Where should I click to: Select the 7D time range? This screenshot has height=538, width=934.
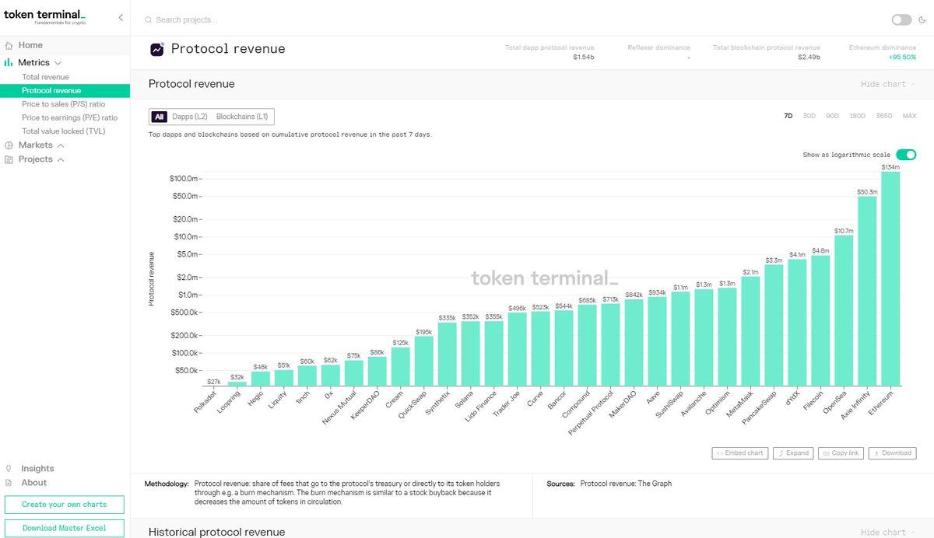[x=788, y=116]
